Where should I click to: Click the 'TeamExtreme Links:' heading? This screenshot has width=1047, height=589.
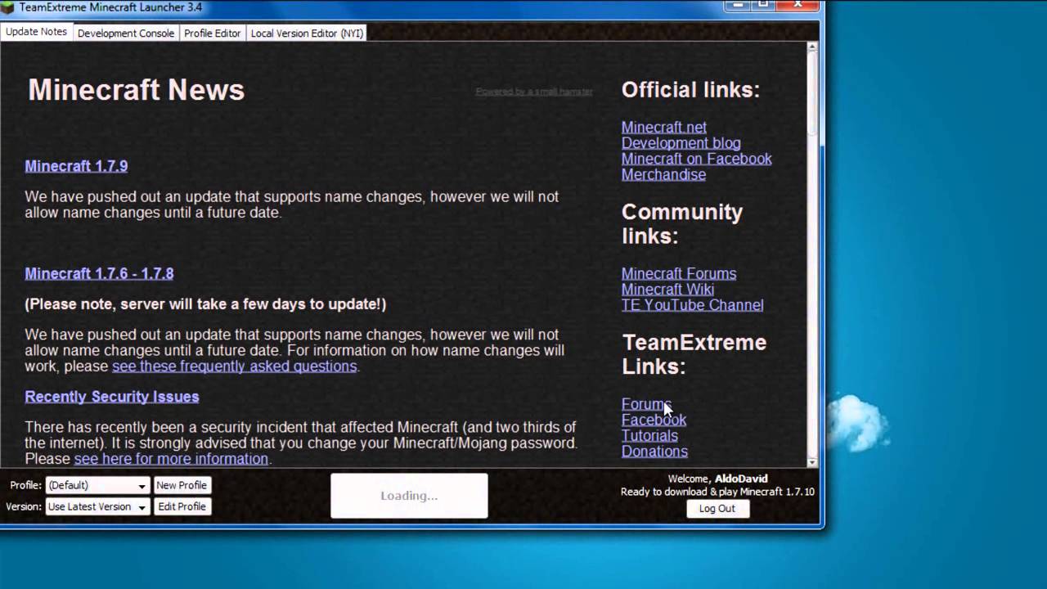tap(694, 354)
